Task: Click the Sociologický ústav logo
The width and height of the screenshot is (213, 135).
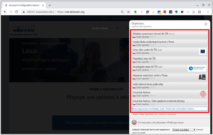Action: pos(197,68)
